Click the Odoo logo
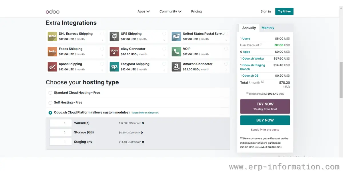Screen dimensions: 343x171 (x=53, y=11)
